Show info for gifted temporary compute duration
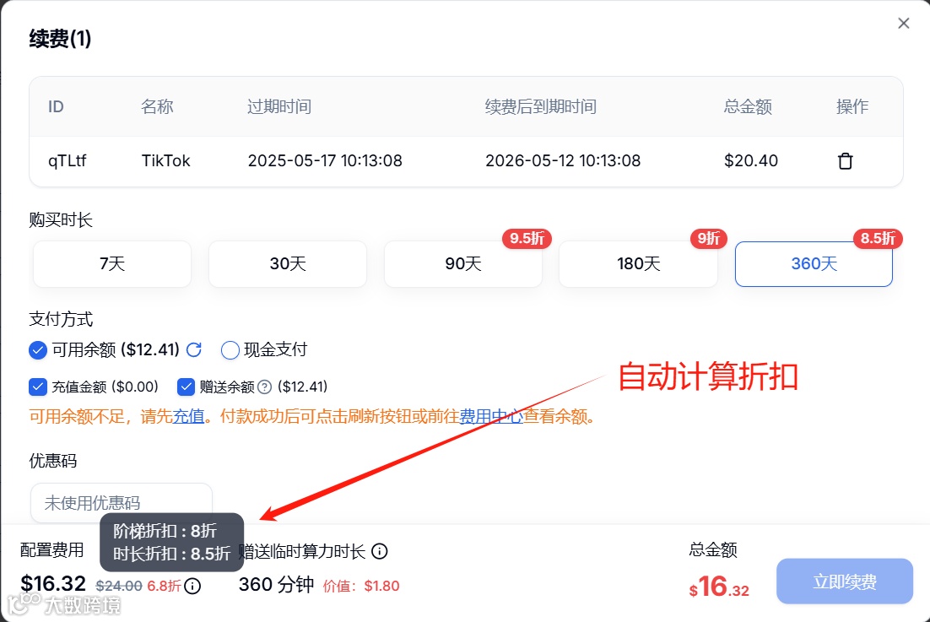This screenshot has height=622, width=930. (x=380, y=551)
